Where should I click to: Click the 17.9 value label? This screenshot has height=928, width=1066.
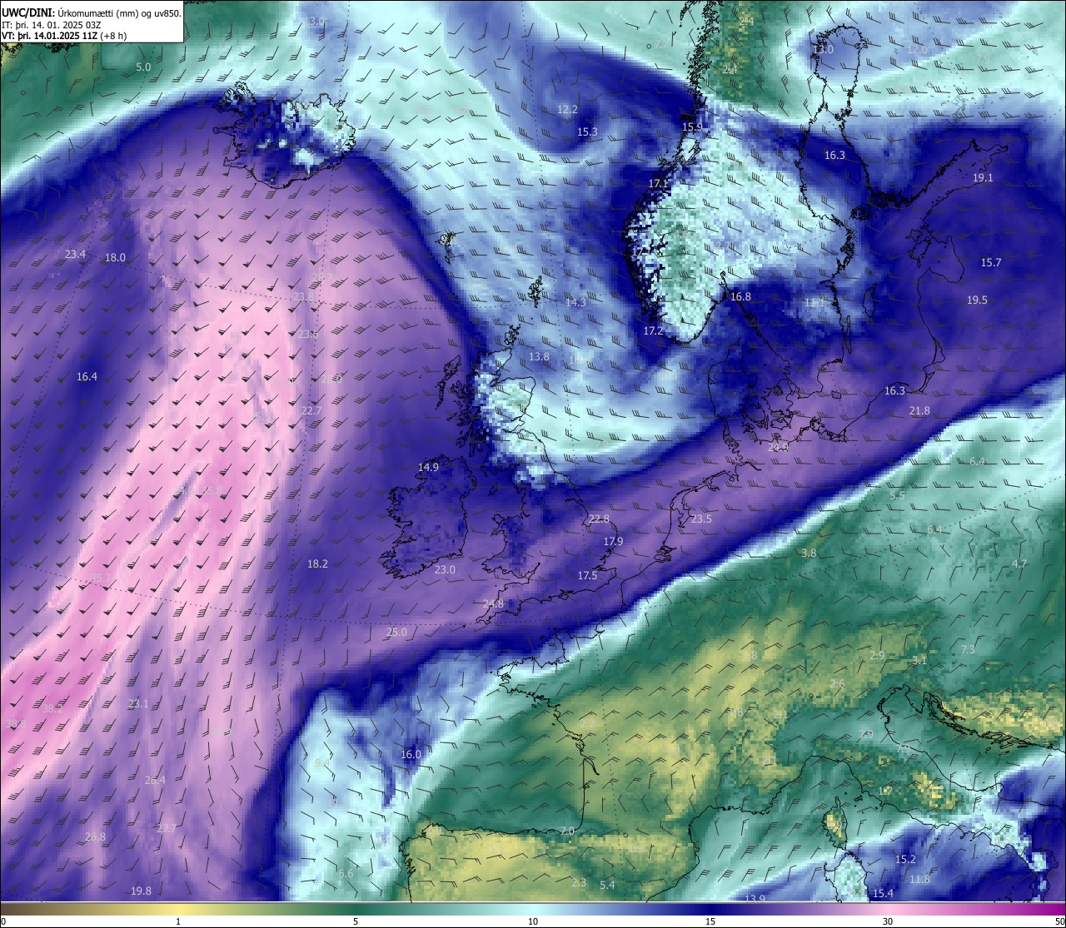click(613, 541)
